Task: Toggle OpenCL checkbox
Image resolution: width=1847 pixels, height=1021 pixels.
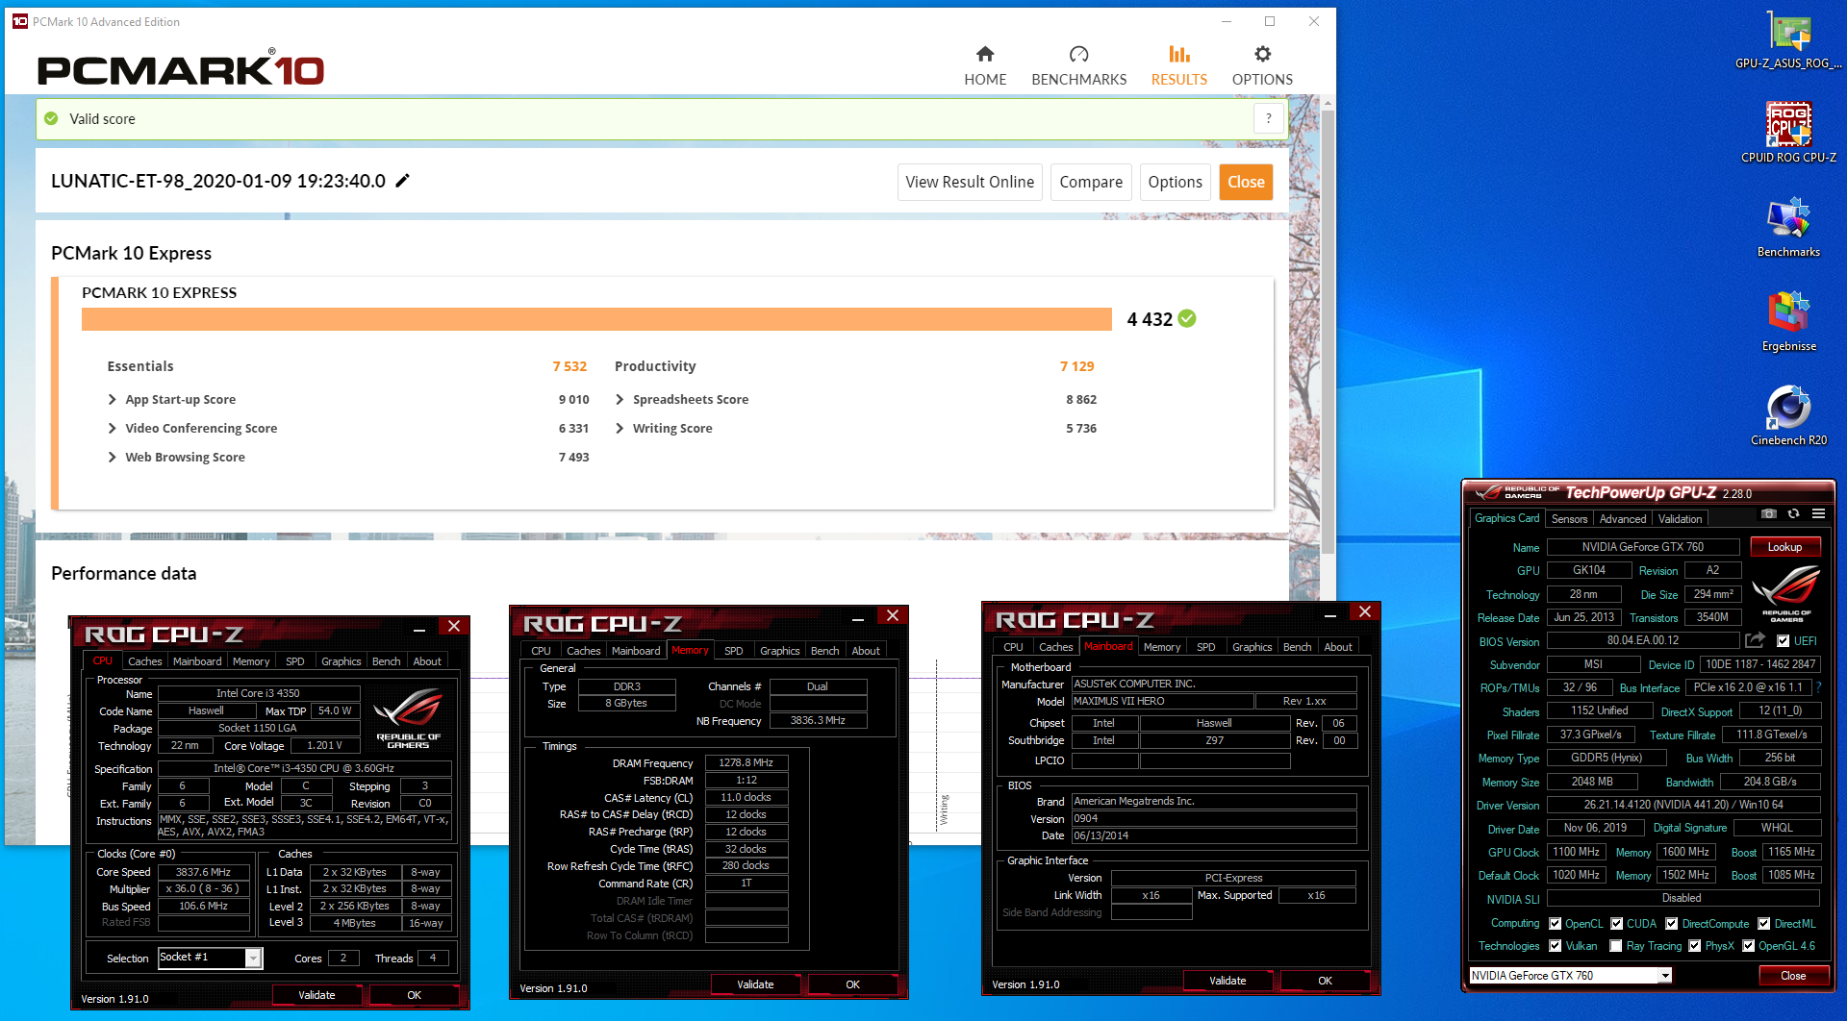Action: [1555, 924]
